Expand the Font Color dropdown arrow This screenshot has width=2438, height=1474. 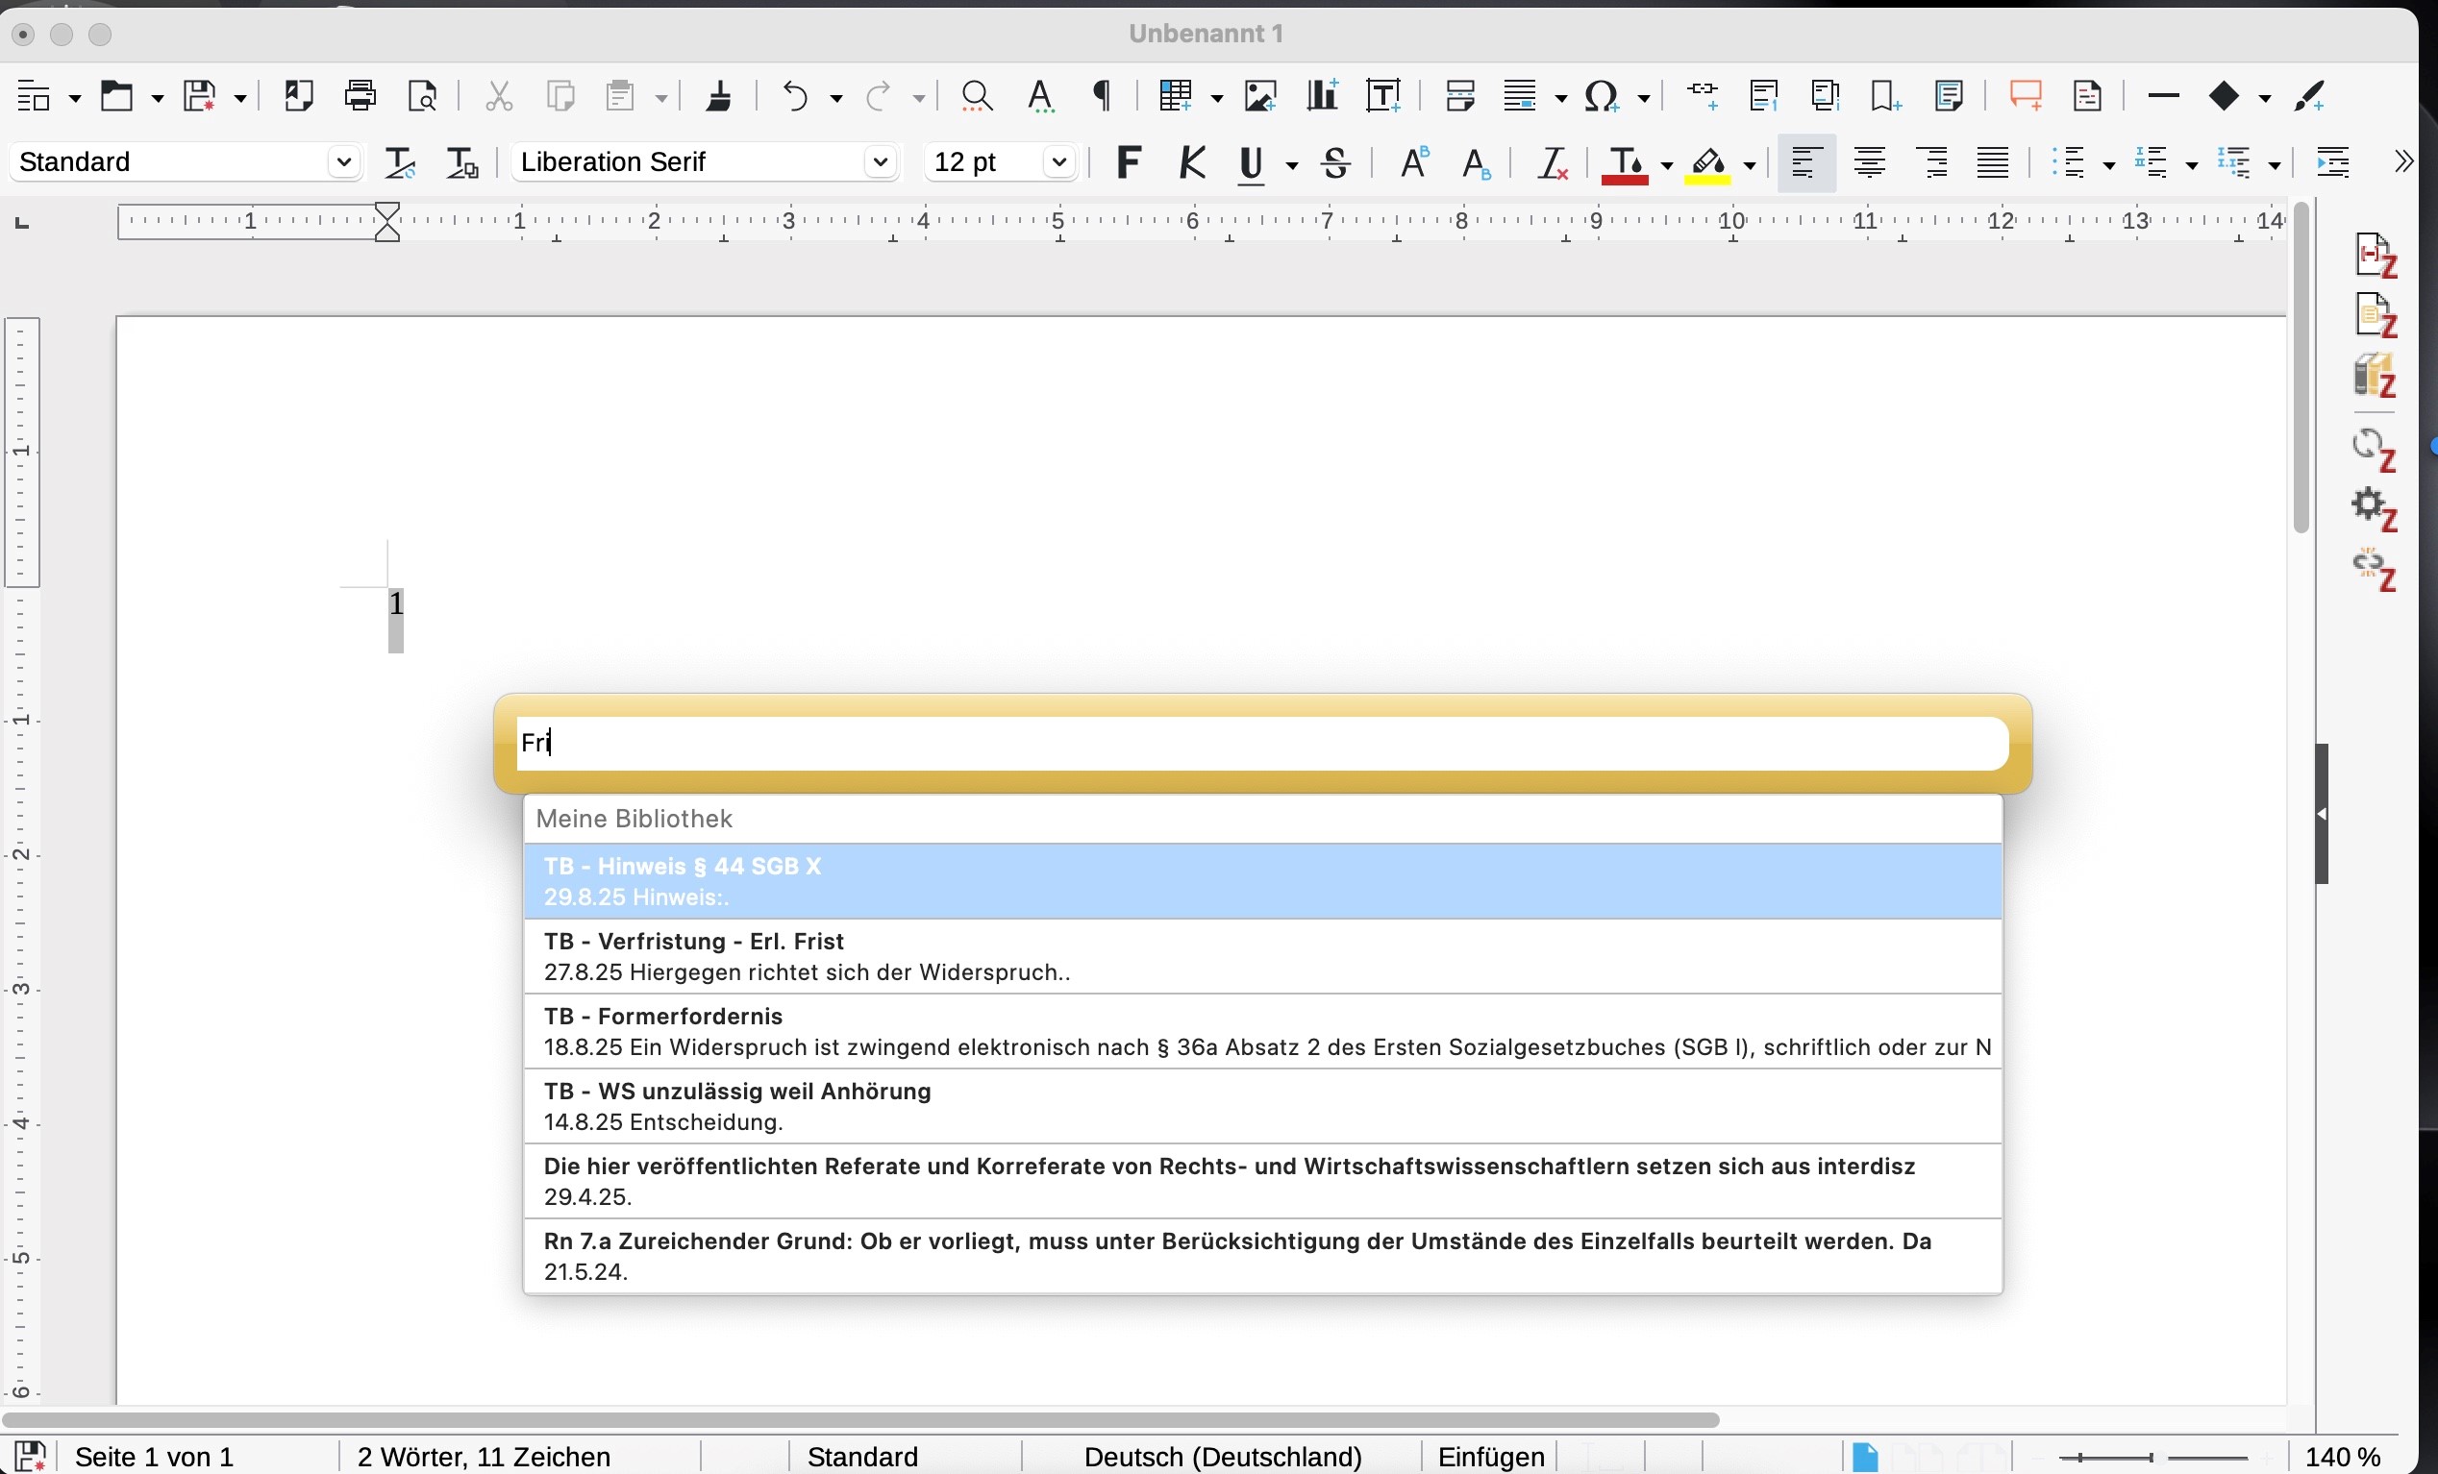[x=1666, y=165]
